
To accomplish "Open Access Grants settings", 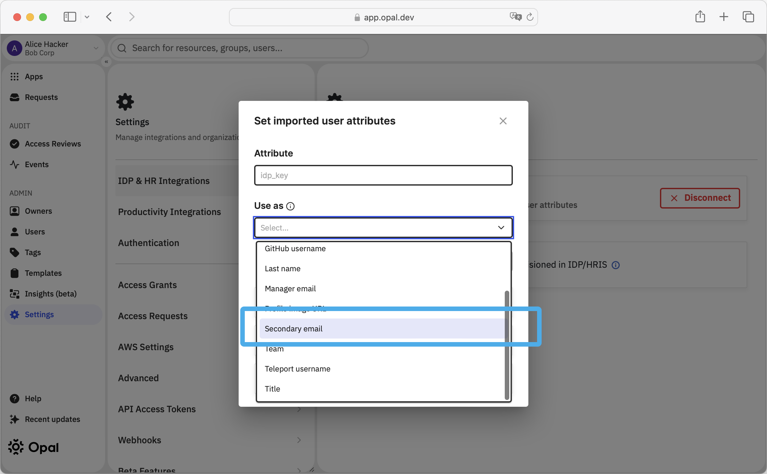I will click(147, 285).
